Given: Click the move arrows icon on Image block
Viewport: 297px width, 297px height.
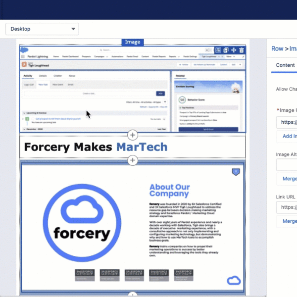Looking at the screenshot, I should pyautogui.click(x=234, y=50).
